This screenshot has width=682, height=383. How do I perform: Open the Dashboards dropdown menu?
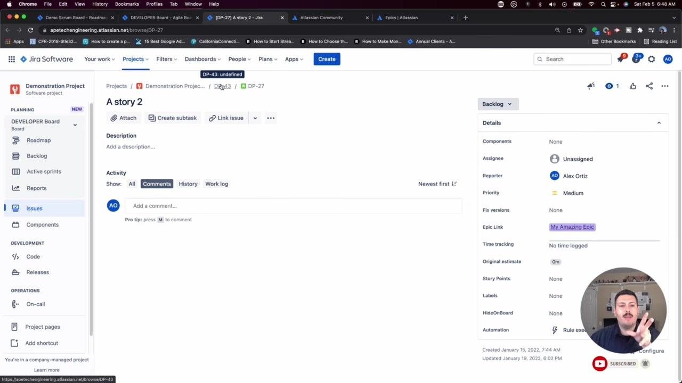203,59
